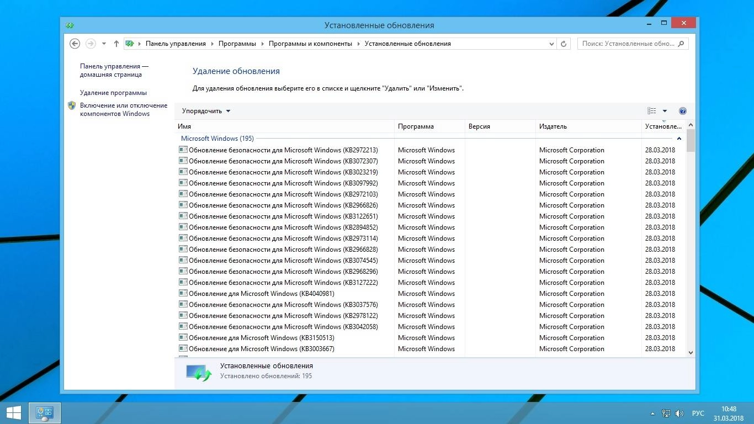Screen dimensions: 754x424
Task: Click the icon of update KB2973114
Action: tap(183, 238)
